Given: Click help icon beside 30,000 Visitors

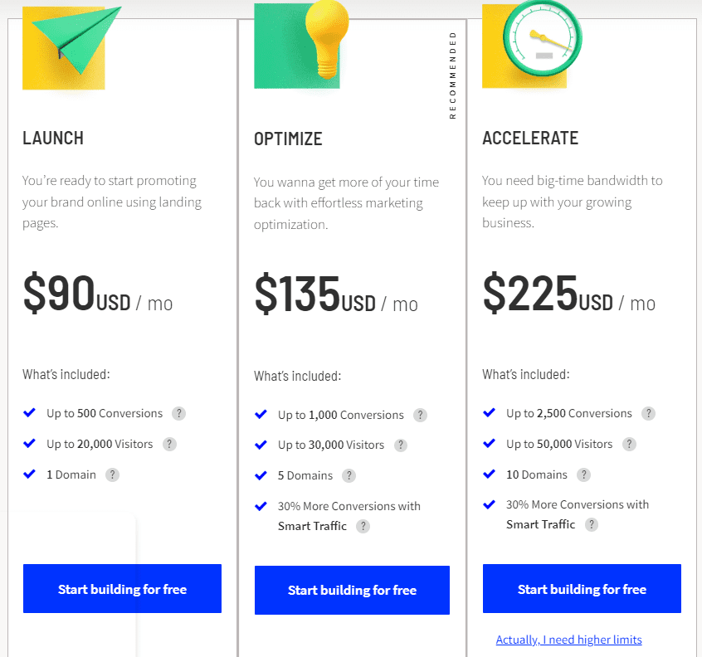Looking at the screenshot, I should (x=401, y=445).
